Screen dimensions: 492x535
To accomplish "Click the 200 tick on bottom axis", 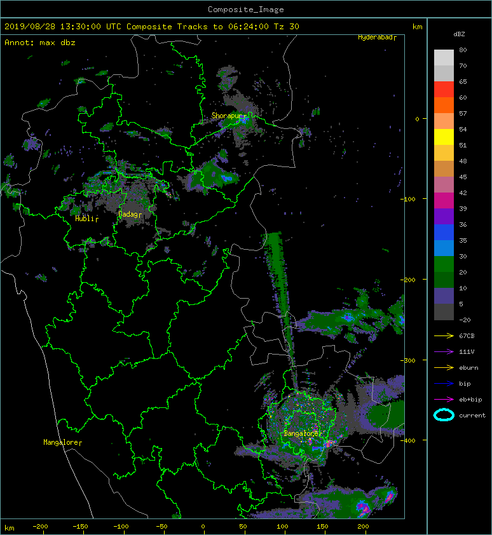I will click(x=363, y=527).
